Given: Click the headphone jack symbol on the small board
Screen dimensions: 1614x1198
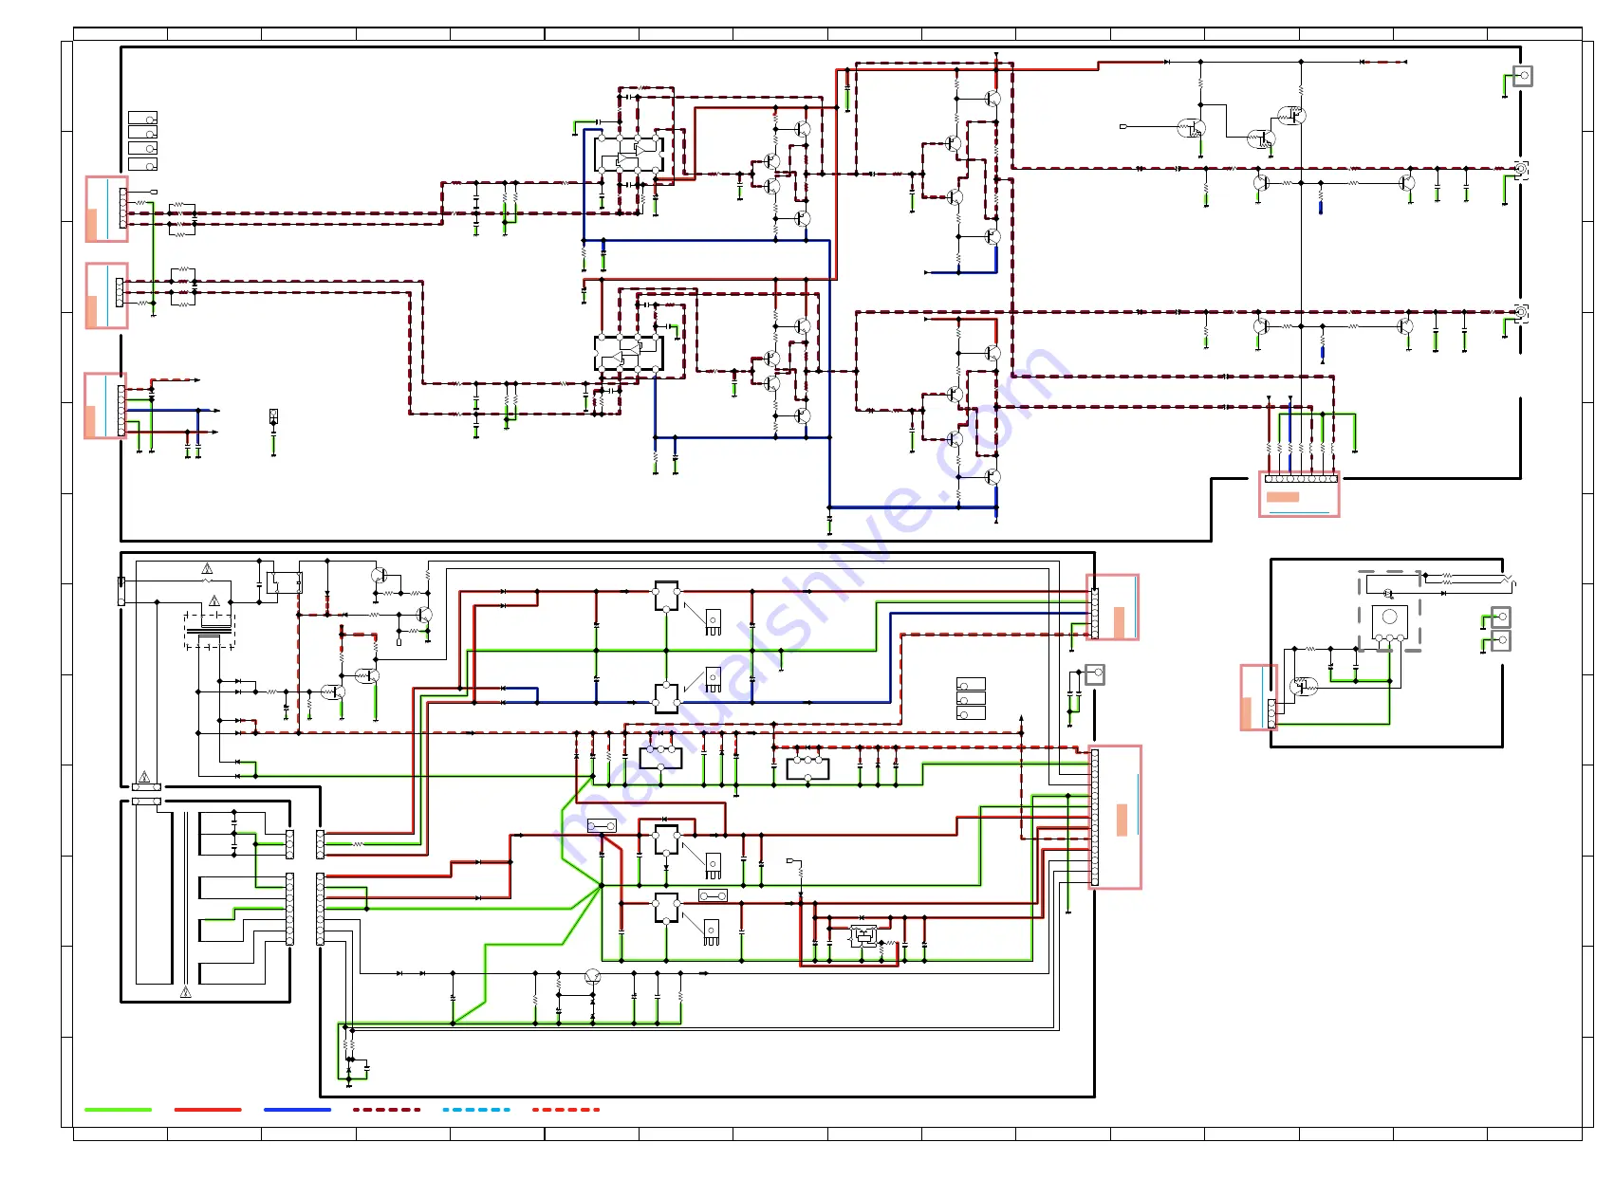Looking at the screenshot, I should tap(1507, 581).
